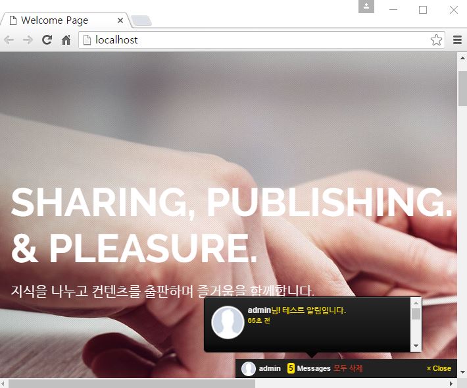Open a new browser tab
This screenshot has height=388, width=467.
pyautogui.click(x=141, y=21)
